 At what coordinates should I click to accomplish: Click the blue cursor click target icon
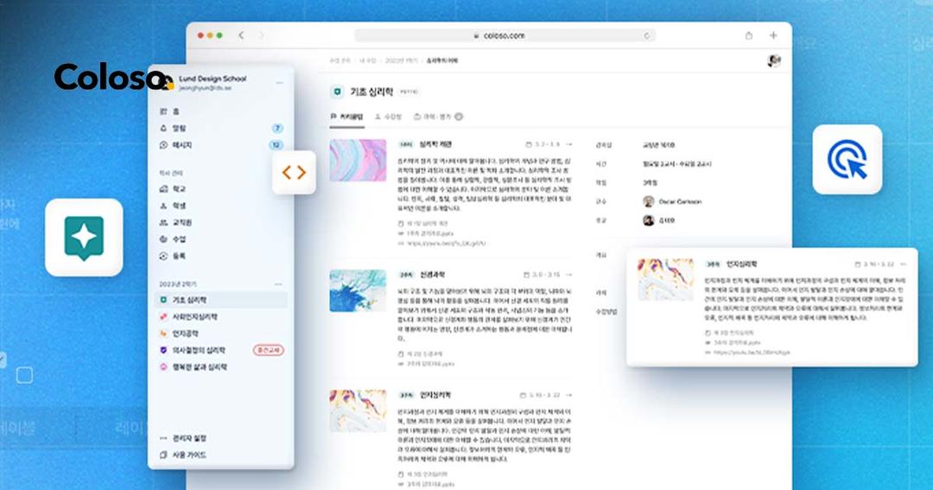tap(847, 160)
